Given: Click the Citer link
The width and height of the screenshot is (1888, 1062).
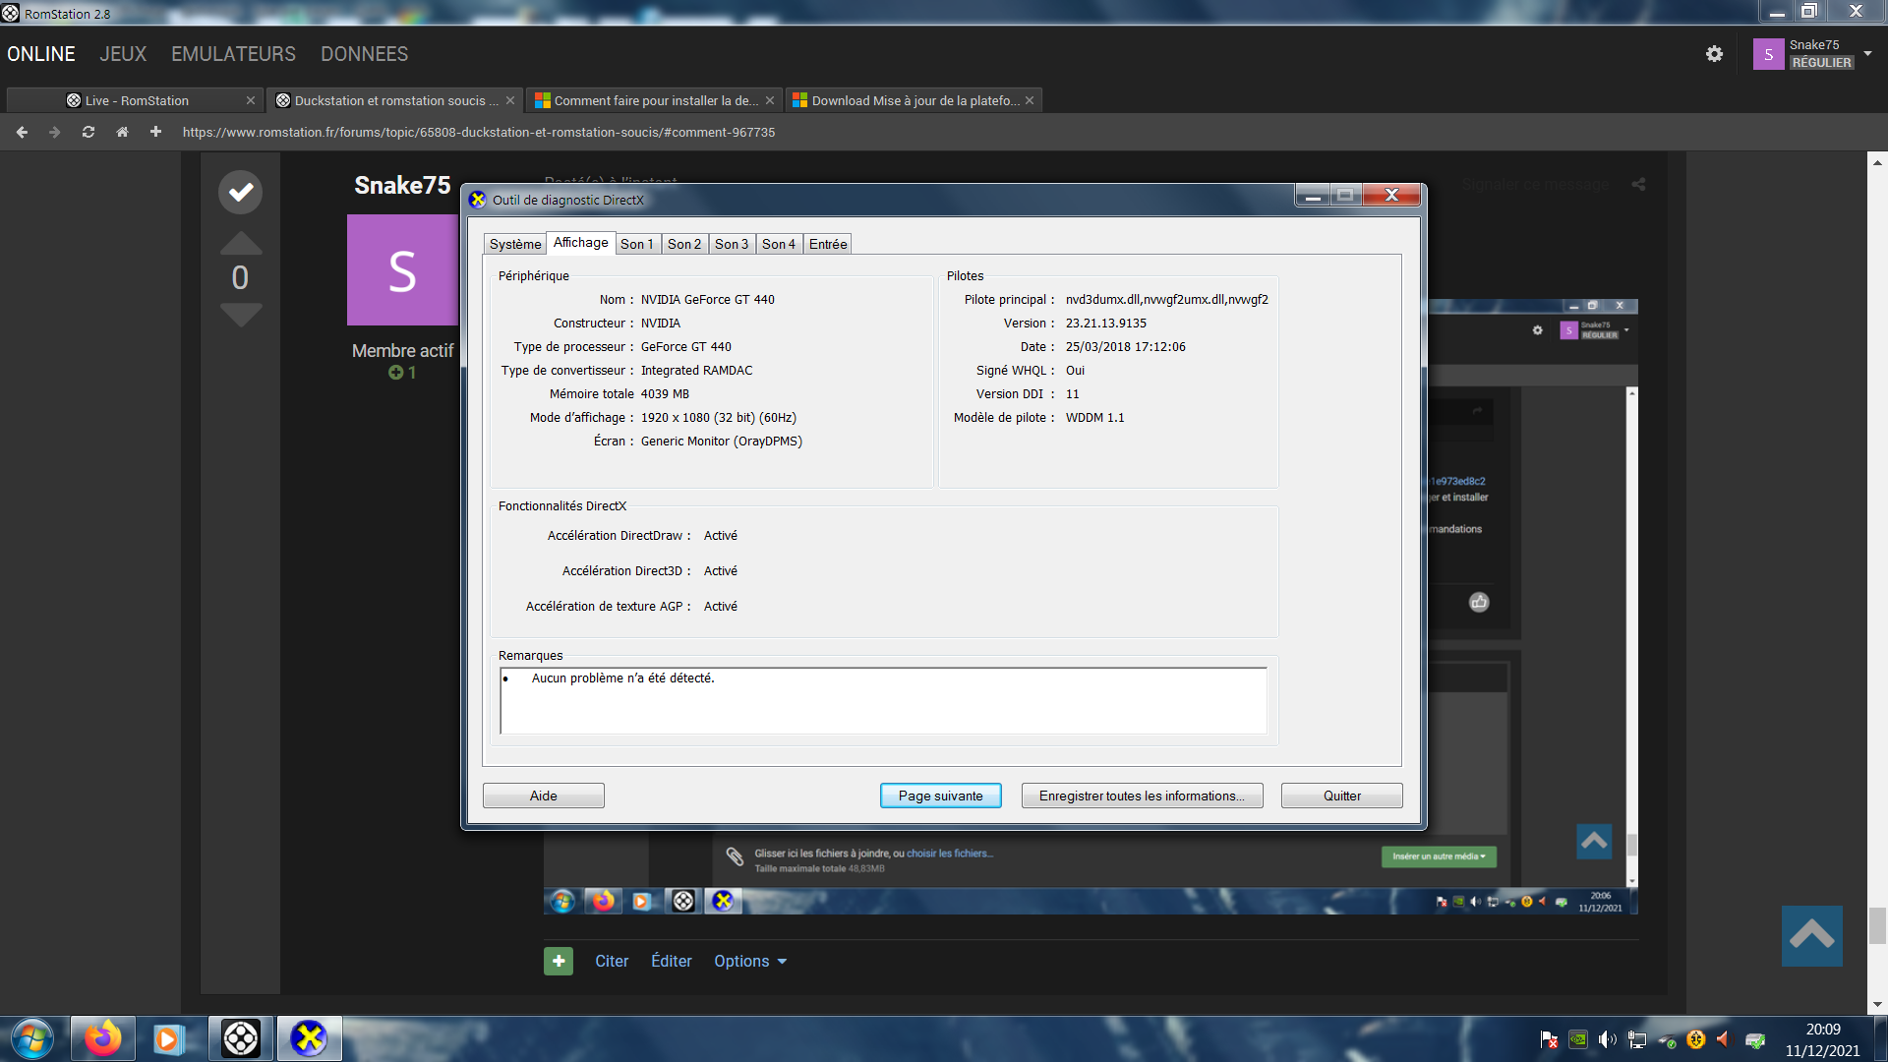Looking at the screenshot, I should [612, 961].
